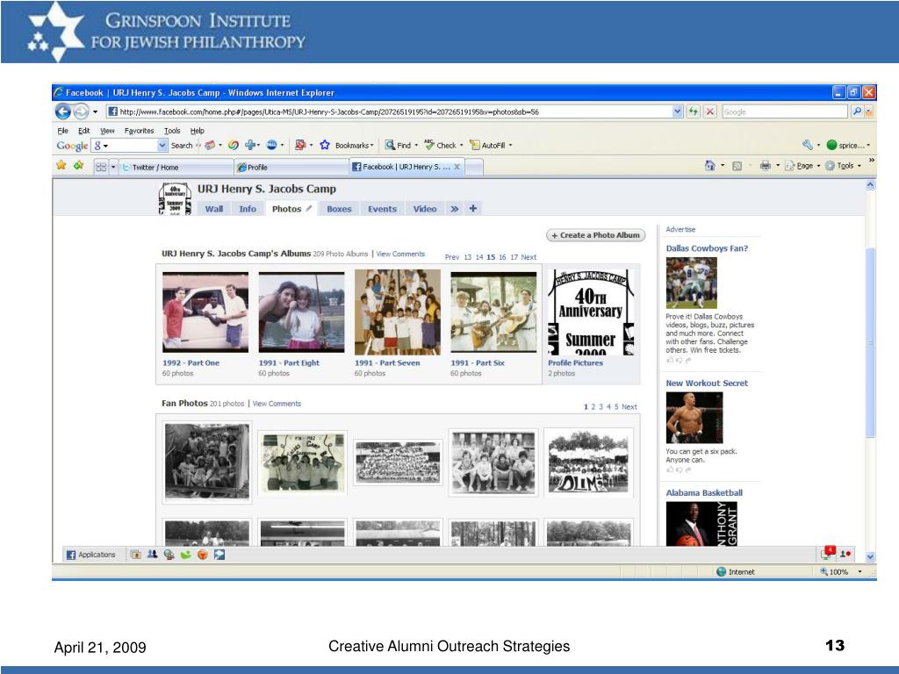The image size is (899, 674).
Task: Click the vertical scrollbar down arrow
Action: (870, 556)
